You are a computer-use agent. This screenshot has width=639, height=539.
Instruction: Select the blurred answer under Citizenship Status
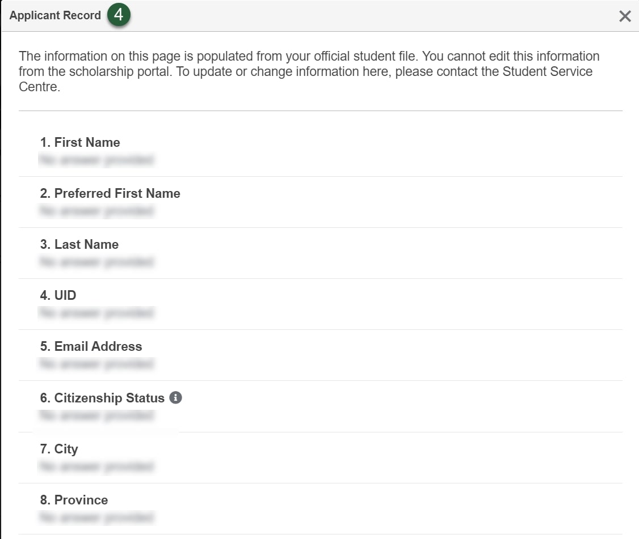pyautogui.click(x=96, y=415)
